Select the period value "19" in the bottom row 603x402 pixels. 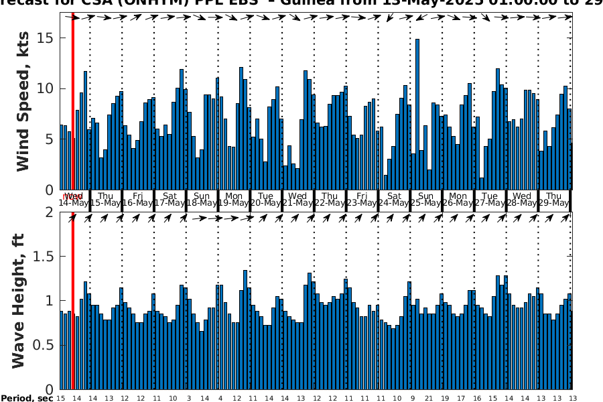pyautogui.click(x=445, y=399)
